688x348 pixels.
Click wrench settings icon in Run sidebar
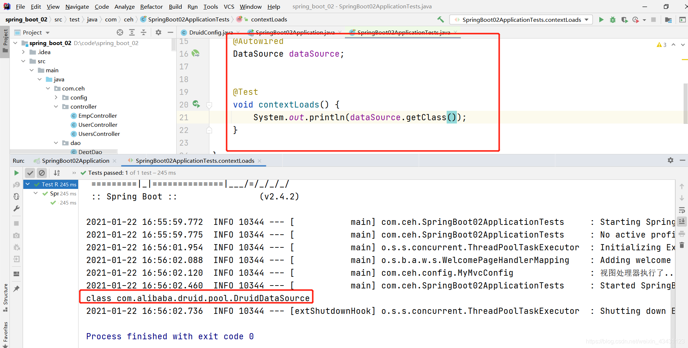(16, 209)
